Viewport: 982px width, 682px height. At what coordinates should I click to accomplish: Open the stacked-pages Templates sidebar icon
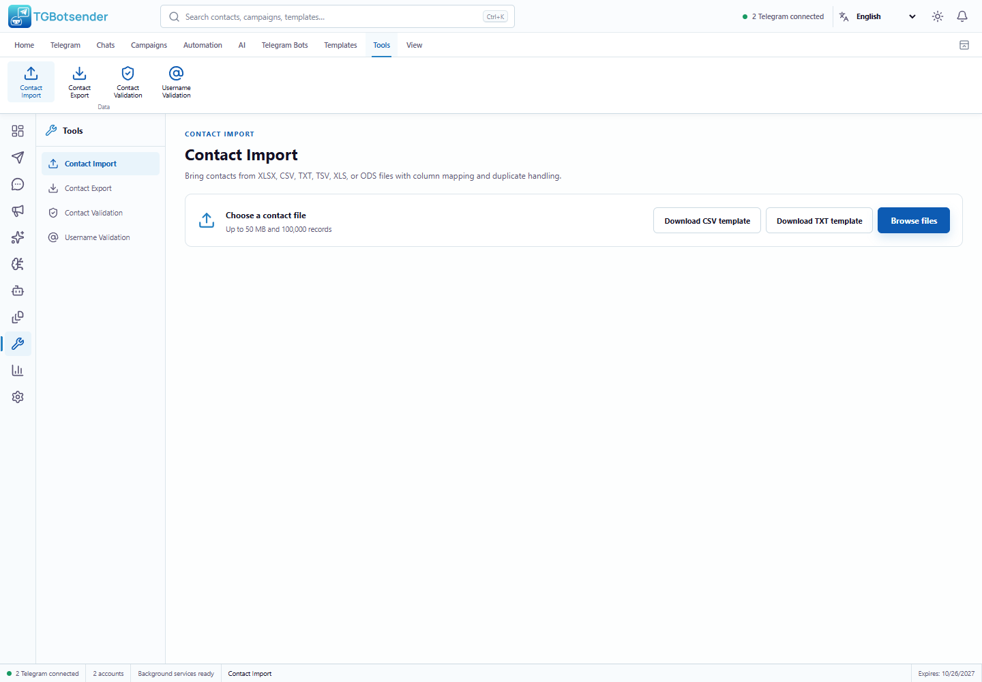[x=18, y=317]
